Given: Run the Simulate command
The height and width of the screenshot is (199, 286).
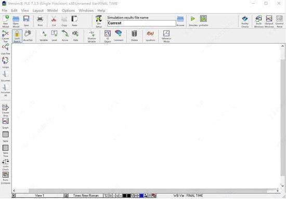Looking at the screenshot, I should 193,21.
